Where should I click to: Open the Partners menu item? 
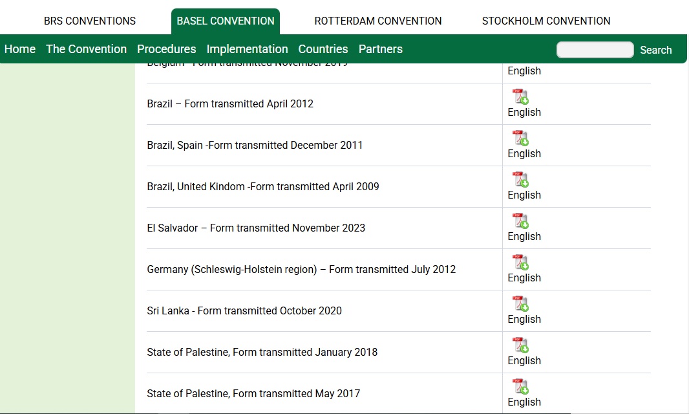click(381, 49)
